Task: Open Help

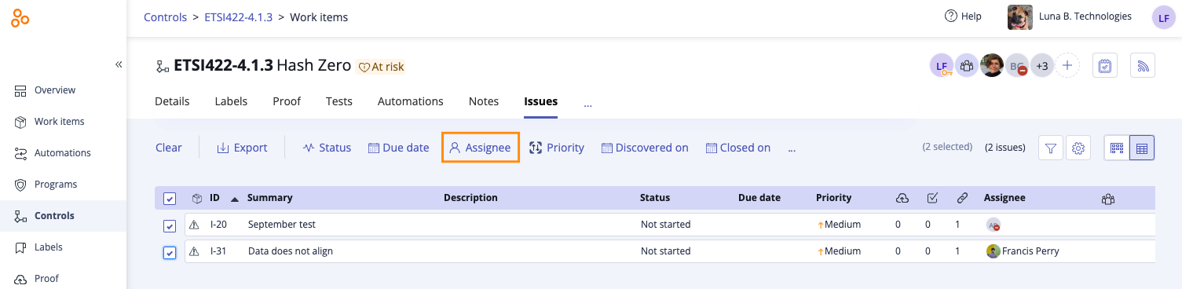Action: point(963,16)
